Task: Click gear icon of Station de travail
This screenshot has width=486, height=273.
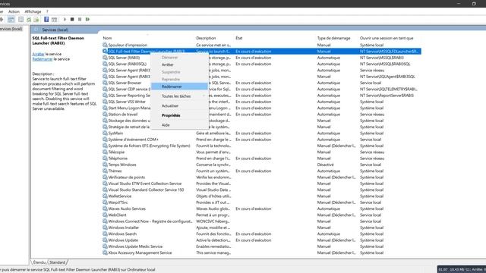Action: 105,115
